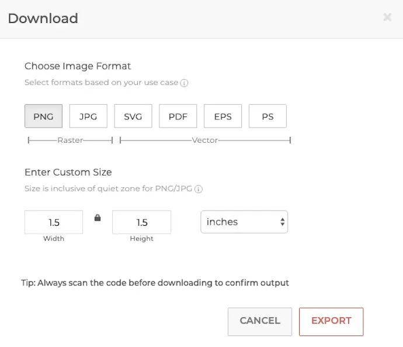Screen dimensions: 403x347
Task: Focus the Width value field
Action: click(x=54, y=222)
